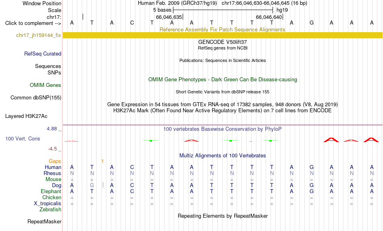Click the Elephant species label

[x=51, y=192]
